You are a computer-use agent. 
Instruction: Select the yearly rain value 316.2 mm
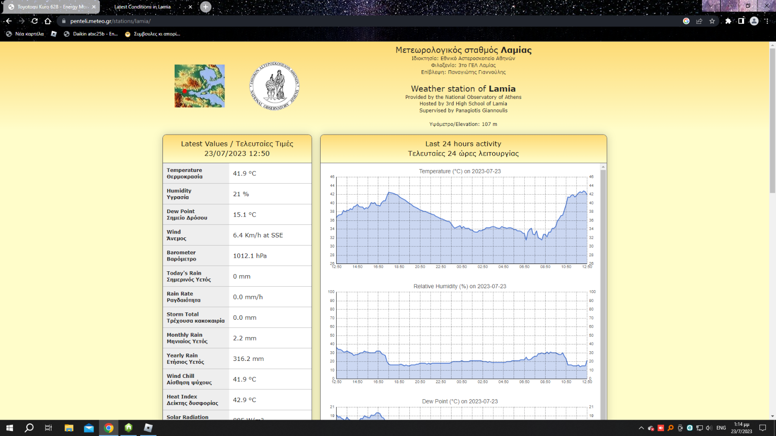(x=248, y=359)
